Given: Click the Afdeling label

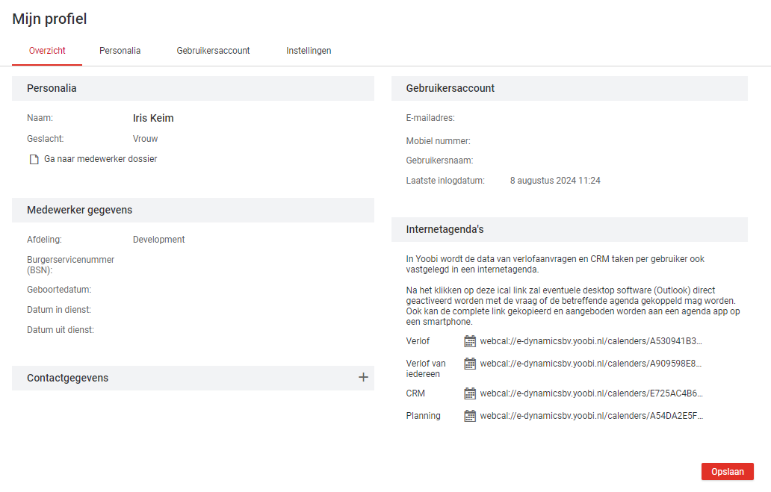Looking at the screenshot, I should (44, 240).
